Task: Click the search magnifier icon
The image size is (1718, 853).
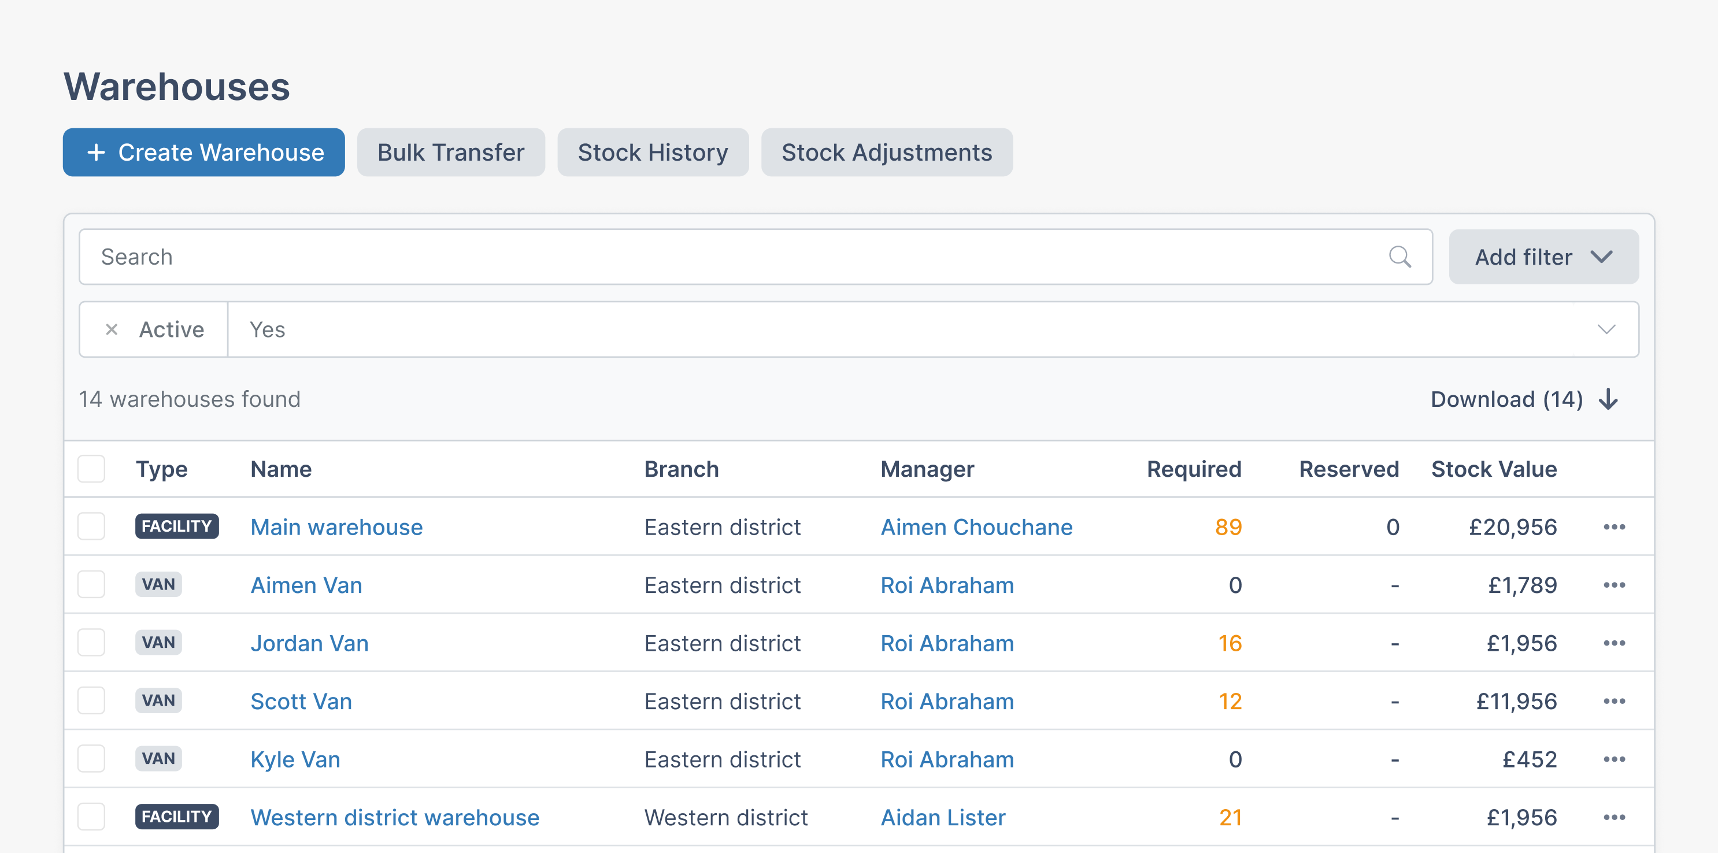Action: pos(1399,257)
